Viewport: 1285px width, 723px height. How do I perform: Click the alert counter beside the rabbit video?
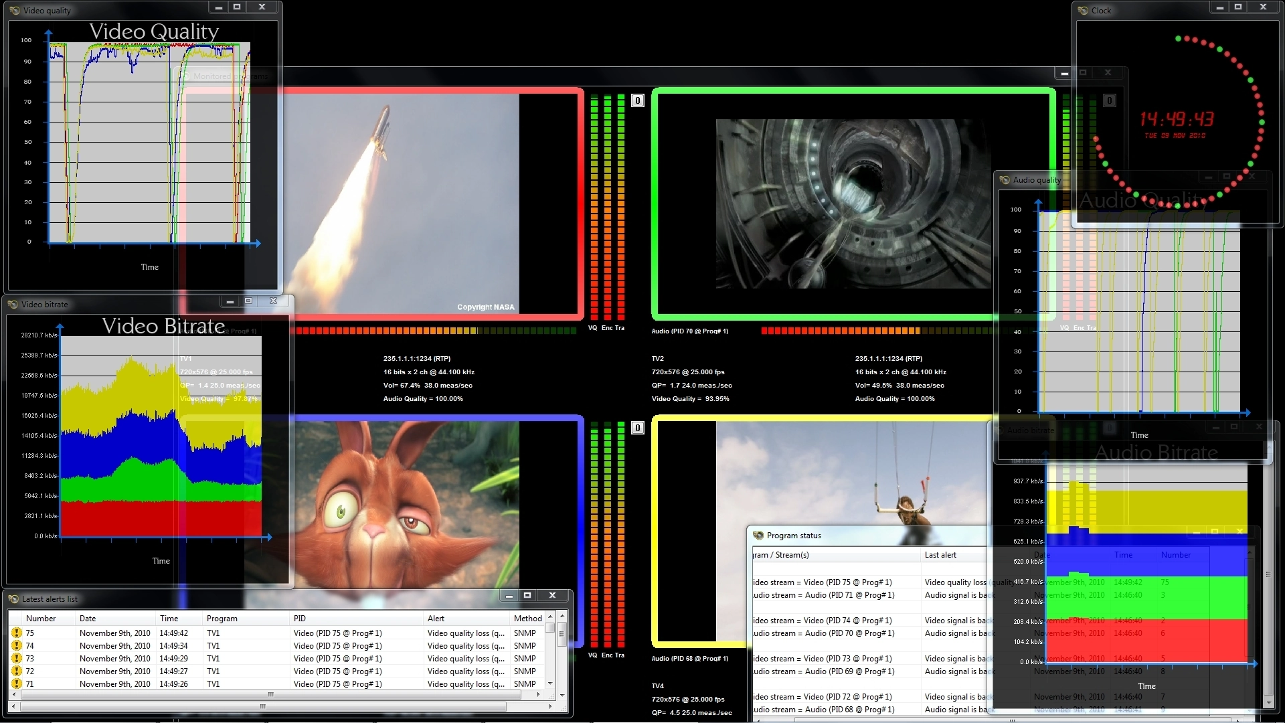tap(638, 428)
